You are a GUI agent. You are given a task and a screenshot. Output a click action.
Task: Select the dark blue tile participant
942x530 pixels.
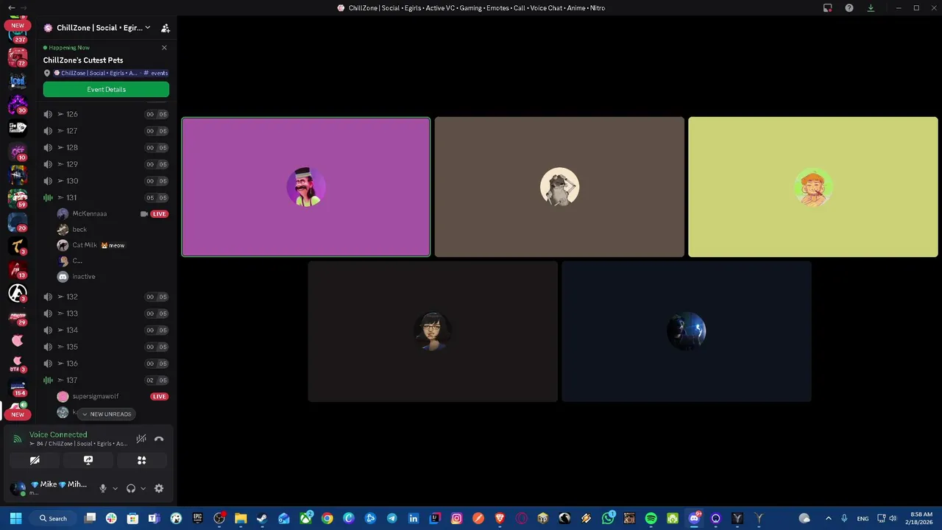687,331
